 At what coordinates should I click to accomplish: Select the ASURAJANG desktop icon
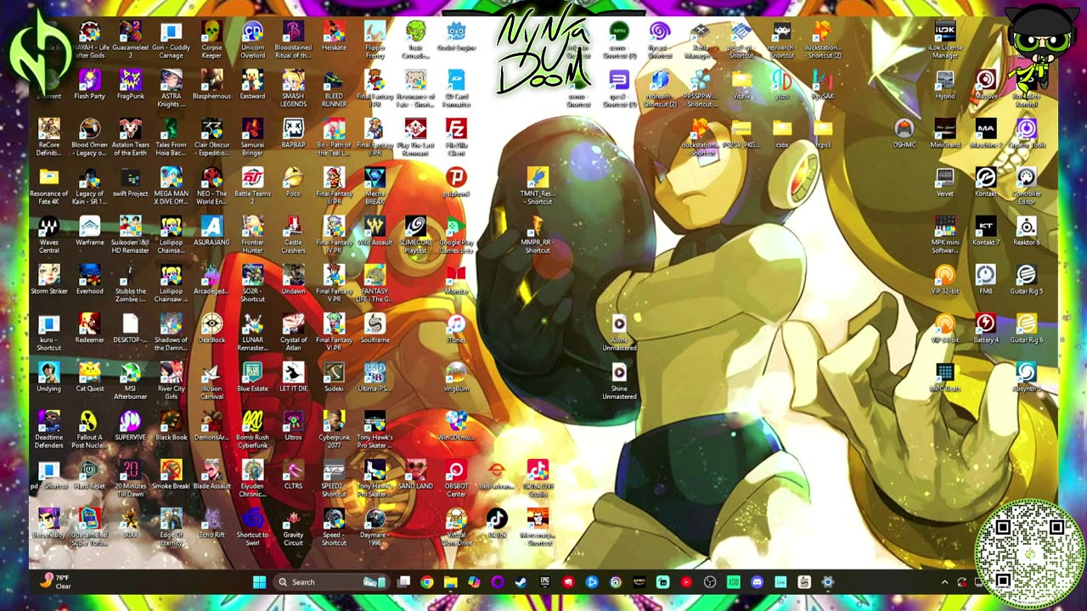click(211, 232)
